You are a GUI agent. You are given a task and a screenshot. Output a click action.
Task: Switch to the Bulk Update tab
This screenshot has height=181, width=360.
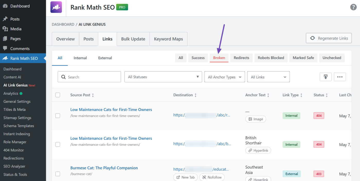133,39
